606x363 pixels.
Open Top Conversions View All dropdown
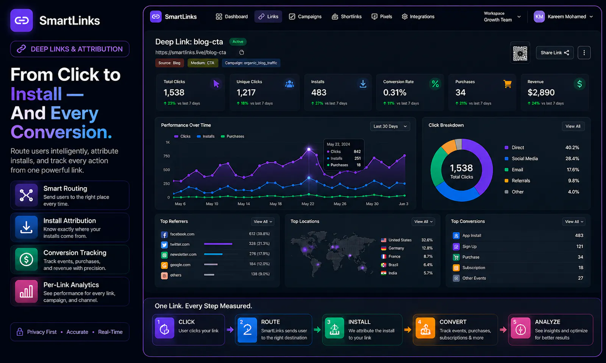[x=574, y=222]
